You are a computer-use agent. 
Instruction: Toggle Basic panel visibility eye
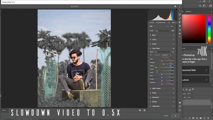174,35
